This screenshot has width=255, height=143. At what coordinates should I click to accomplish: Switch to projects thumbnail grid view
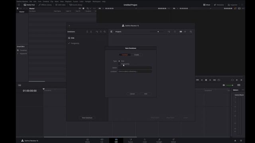coord(180,32)
